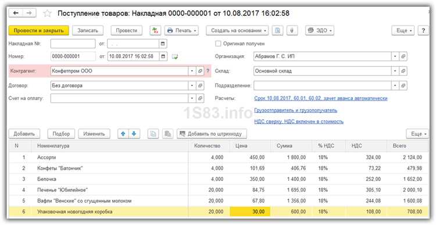
Task: Open the НДС сверху link
Action: coord(299,122)
